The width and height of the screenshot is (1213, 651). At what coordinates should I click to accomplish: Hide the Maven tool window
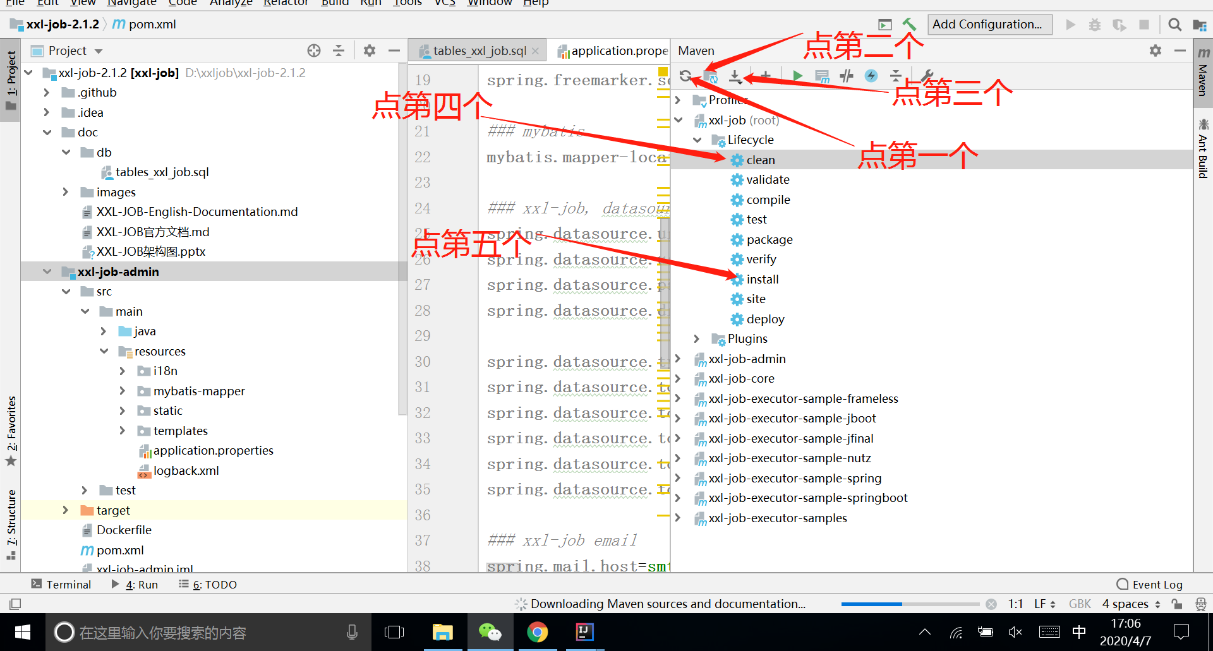[1180, 51]
